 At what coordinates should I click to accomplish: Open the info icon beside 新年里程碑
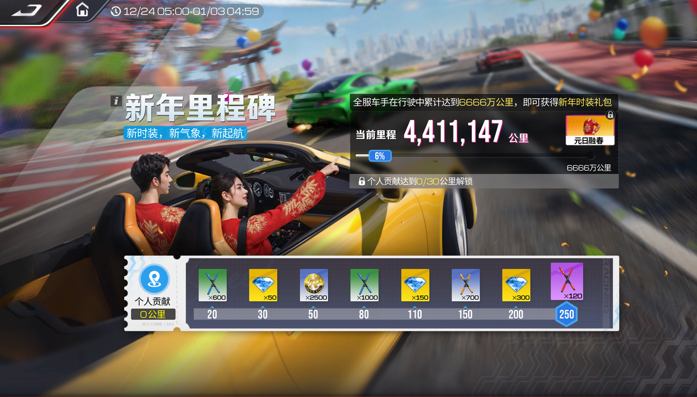pos(115,101)
